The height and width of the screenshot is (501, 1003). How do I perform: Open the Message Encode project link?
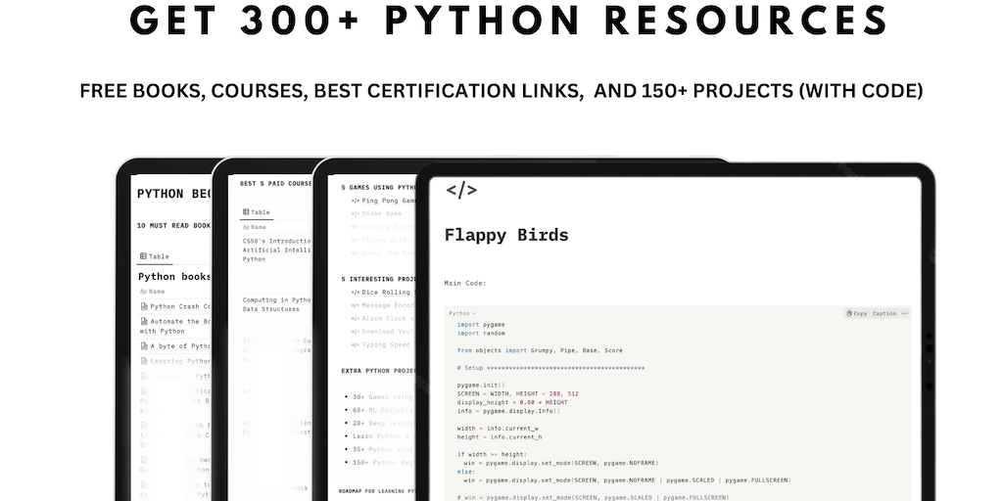386,305
